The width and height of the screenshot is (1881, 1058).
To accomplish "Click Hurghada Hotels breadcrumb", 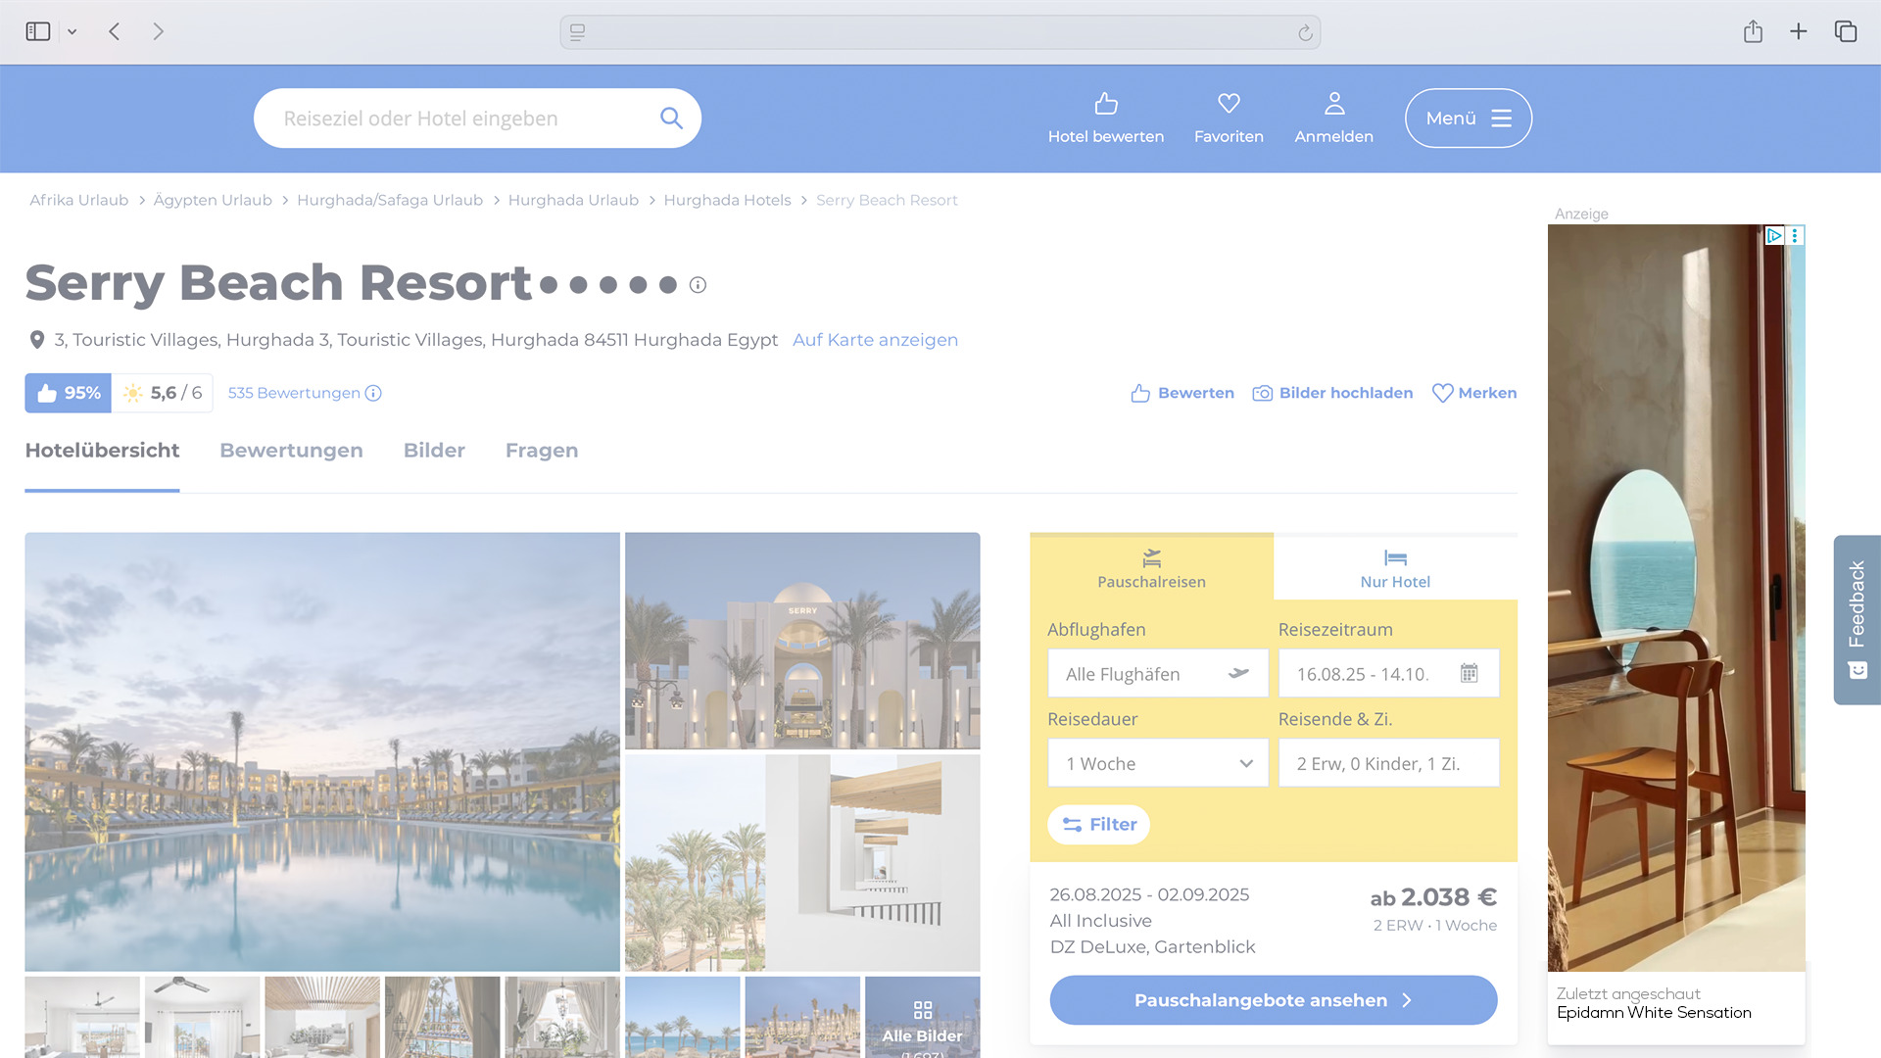I will (x=727, y=200).
